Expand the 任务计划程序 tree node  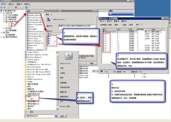click(x=4, y=15)
